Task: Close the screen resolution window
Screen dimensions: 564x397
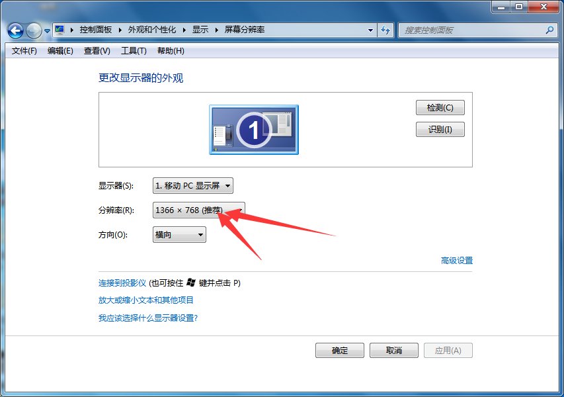Action: pyautogui.click(x=544, y=7)
